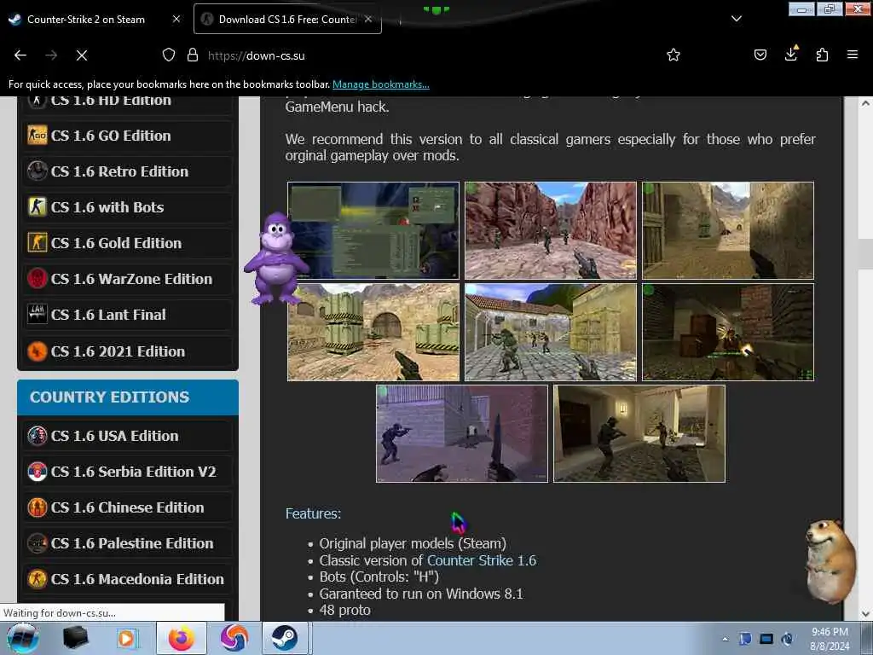873x655 pixels.
Task: Open the Pocket save icon
Action: (760, 55)
